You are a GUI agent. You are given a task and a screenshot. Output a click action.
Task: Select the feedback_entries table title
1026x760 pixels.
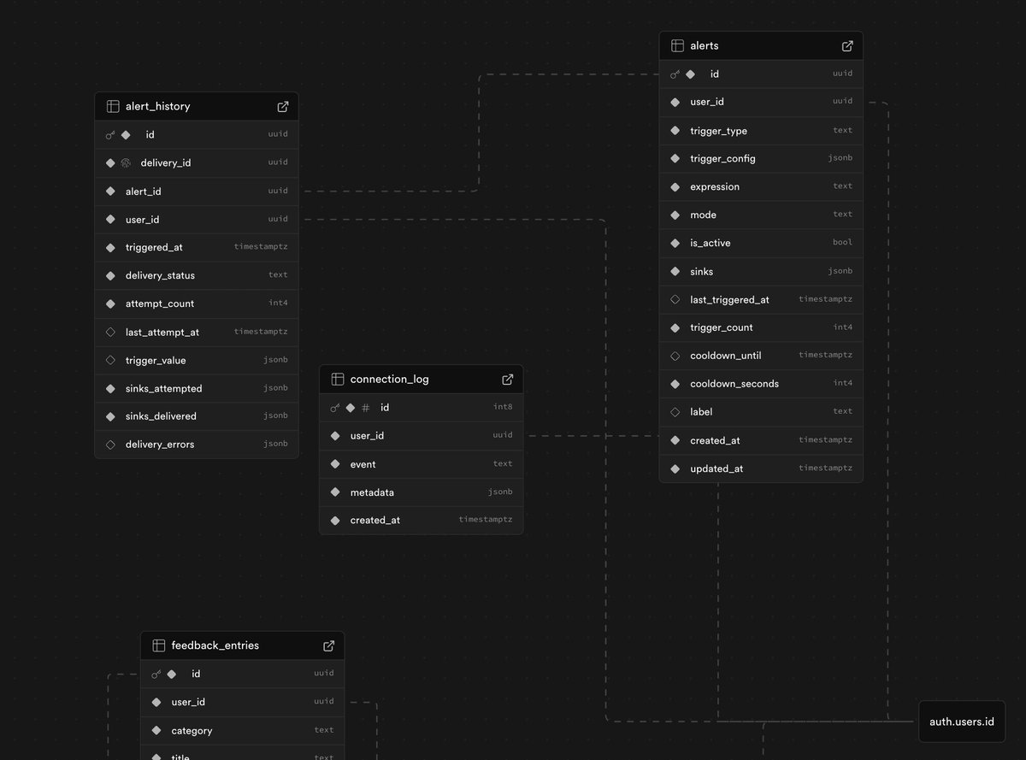(x=215, y=646)
